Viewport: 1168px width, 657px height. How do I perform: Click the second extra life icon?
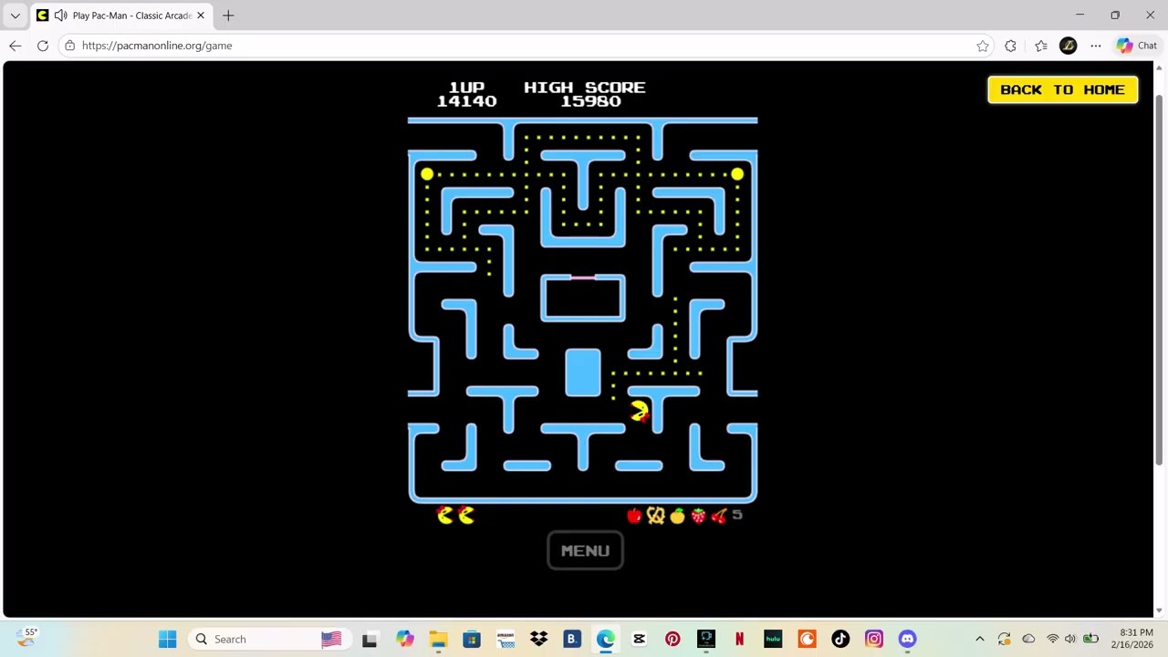(x=466, y=516)
